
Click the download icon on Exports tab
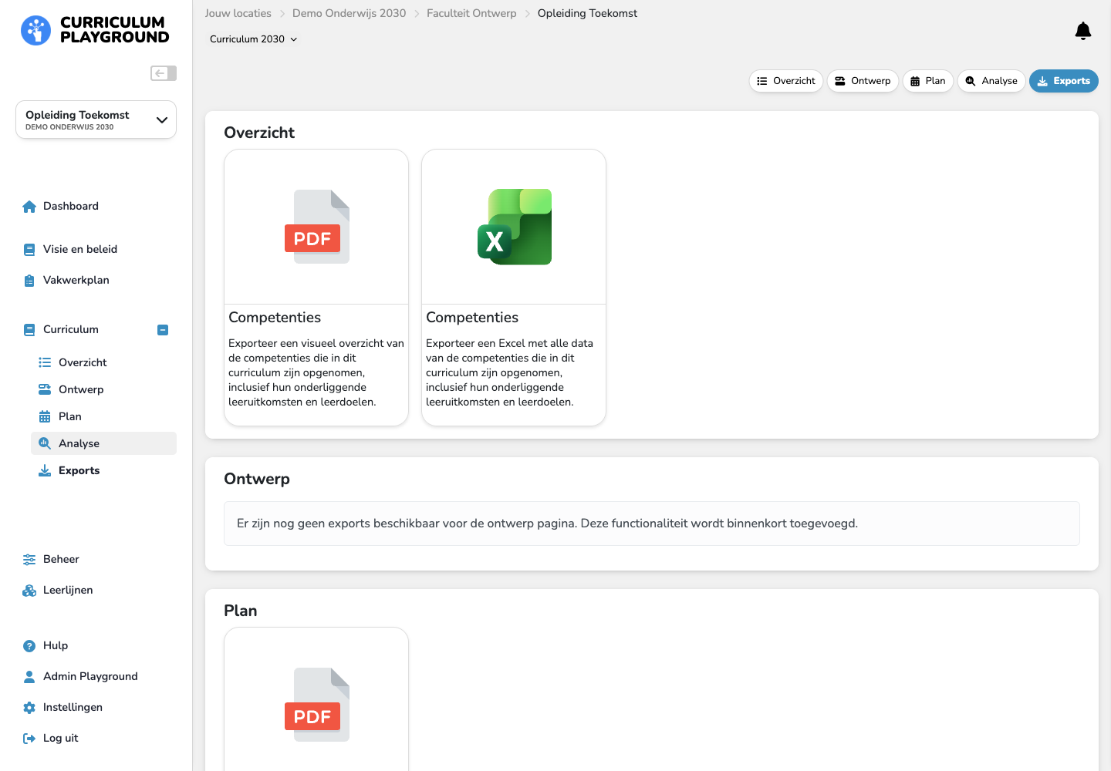coord(1042,81)
